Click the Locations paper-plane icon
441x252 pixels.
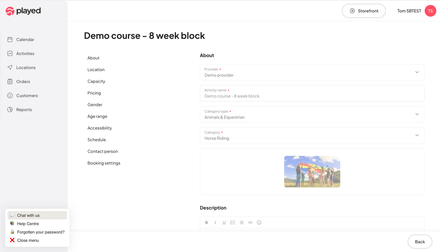pos(10,67)
